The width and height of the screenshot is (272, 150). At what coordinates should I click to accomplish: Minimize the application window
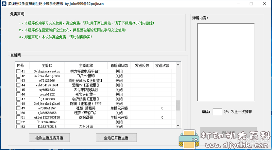point(238,4)
